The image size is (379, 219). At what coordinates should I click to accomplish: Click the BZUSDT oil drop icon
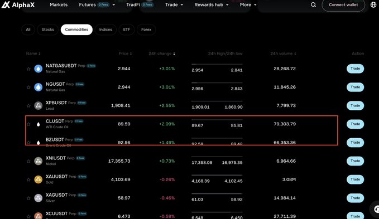(38, 143)
